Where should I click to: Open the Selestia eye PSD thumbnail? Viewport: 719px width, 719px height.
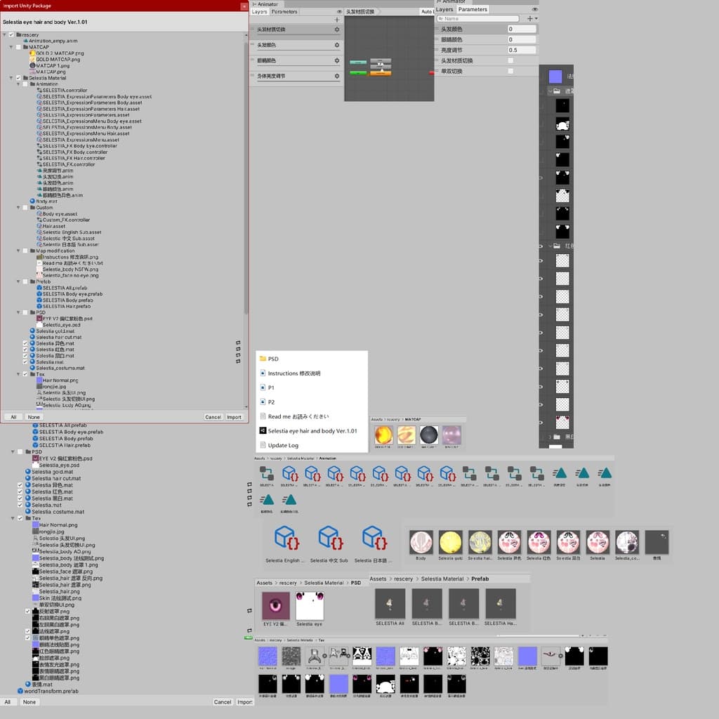pos(310,606)
